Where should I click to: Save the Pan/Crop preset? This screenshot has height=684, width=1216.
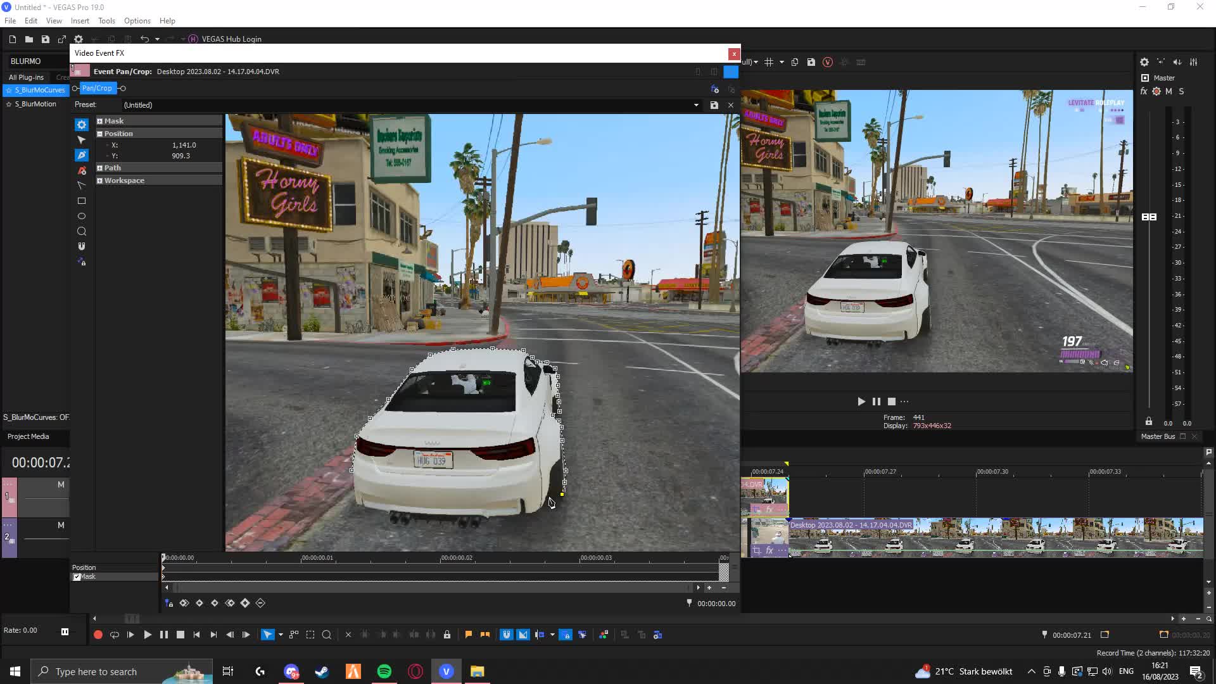coord(714,105)
